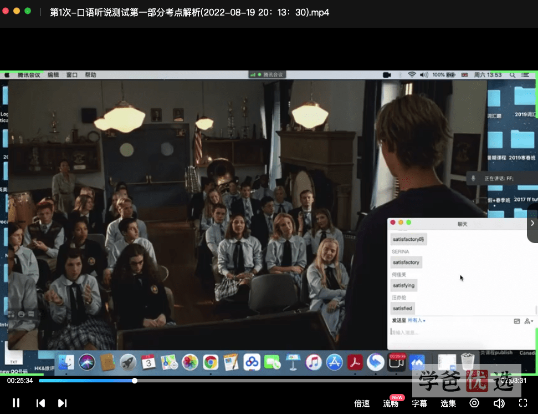538x414 pixels.
Task: Open Baidu cloud icon in Dock
Action: pyautogui.click(x=252, y=362)
